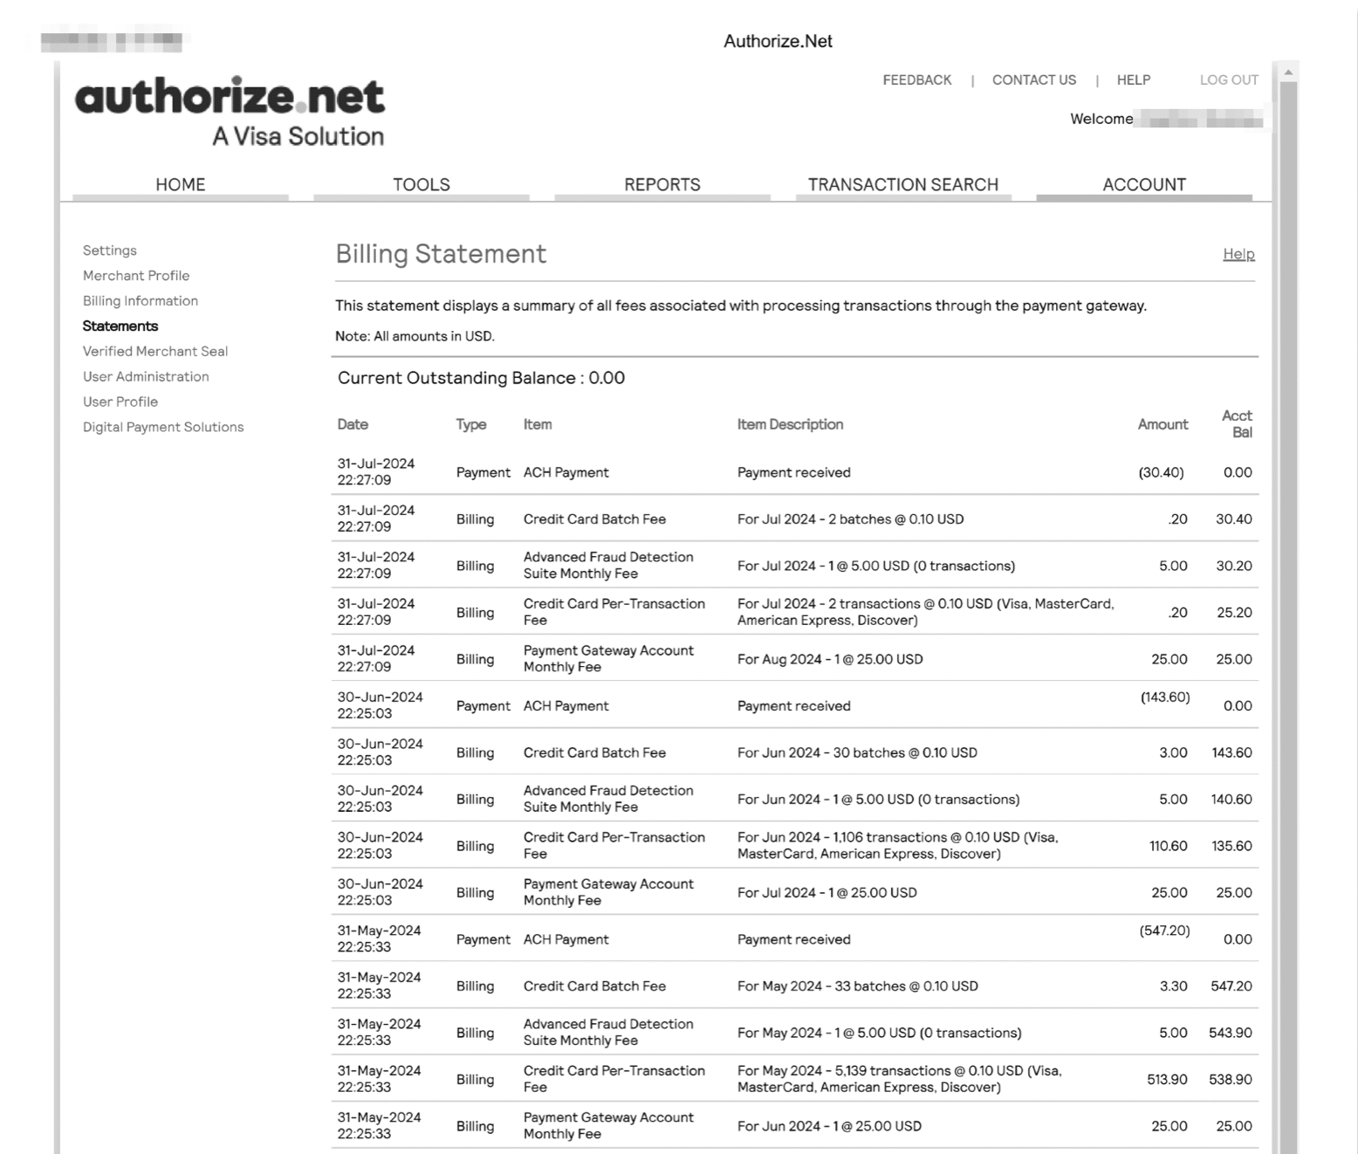Switch to the REPORTS tab
The height and width of the screenshot is (1154, 1358).
pos(662,184)
